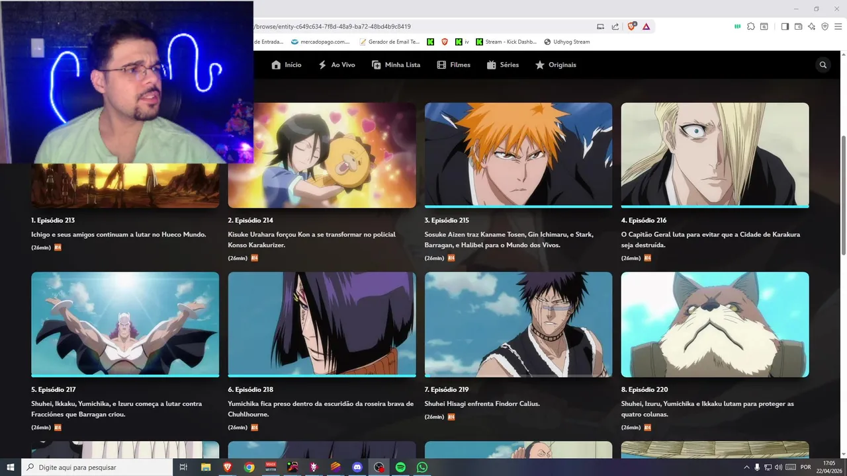Show hidden system tray icons
Image resolution: width=847 pixels, height=476 pixels.
pyautogui.click(x=747, y=467)
